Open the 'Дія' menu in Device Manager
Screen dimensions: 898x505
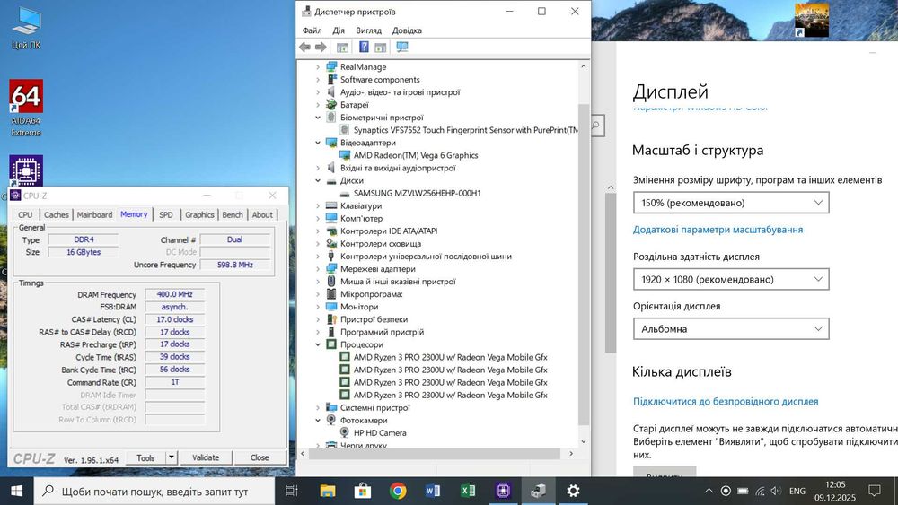click(x=339, y=30)
